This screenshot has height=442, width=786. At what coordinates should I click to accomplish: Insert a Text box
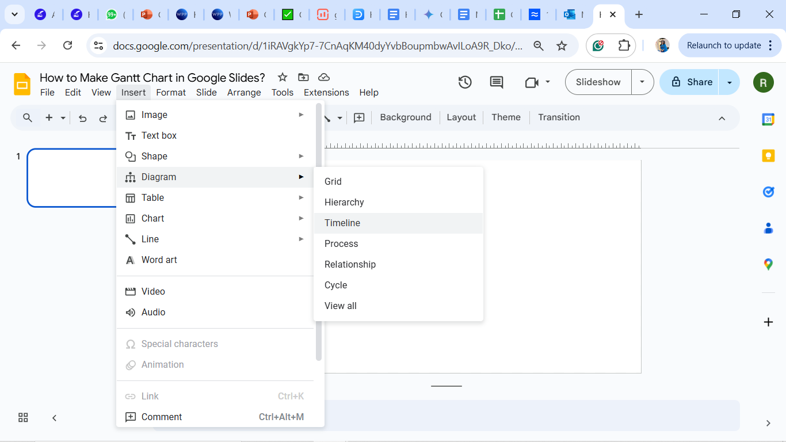click(216, 136)
